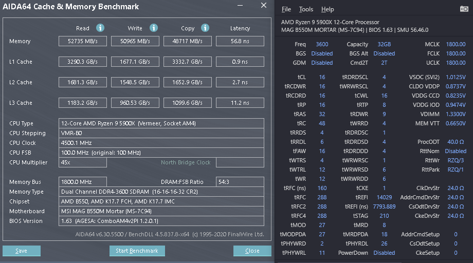Click the CPU Stepping field VMR-B0
Image resolution: width=473 pixels, height=263 pixels.
point(161,133)
